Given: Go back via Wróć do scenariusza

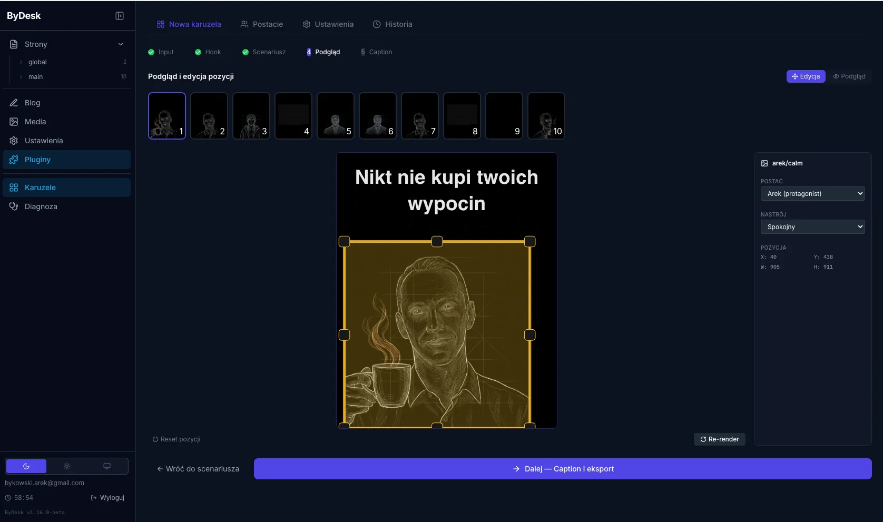Looking at the screenshot, I should 198,468.
